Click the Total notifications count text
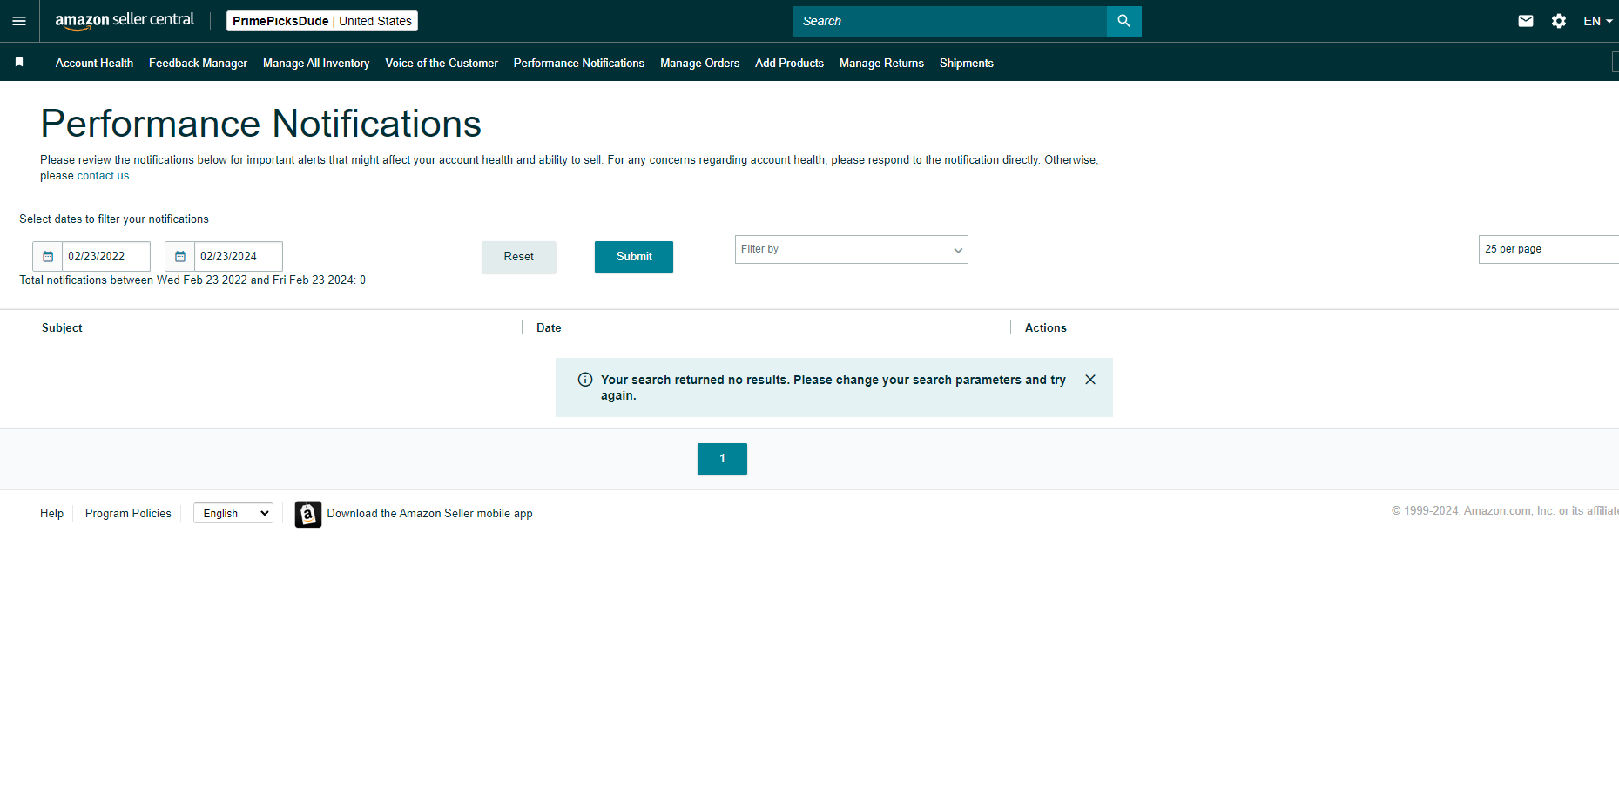The height and width of the screenshot is (802, 1619). [192, 280]
